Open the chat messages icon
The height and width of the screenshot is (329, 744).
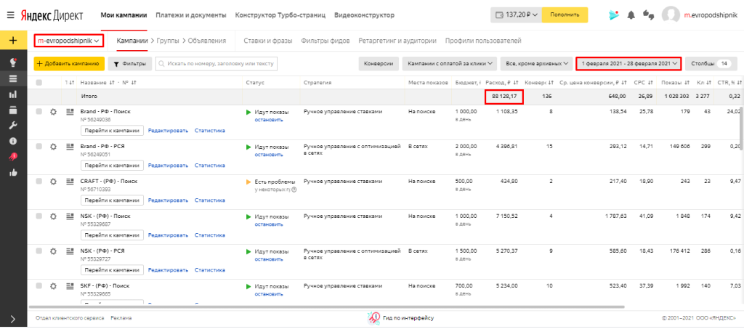click(648, 15)
